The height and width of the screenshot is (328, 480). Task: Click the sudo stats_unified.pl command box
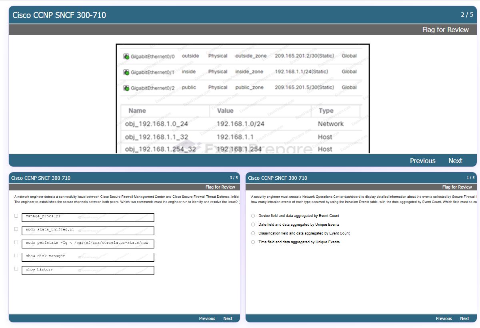[x=88, y=231]
